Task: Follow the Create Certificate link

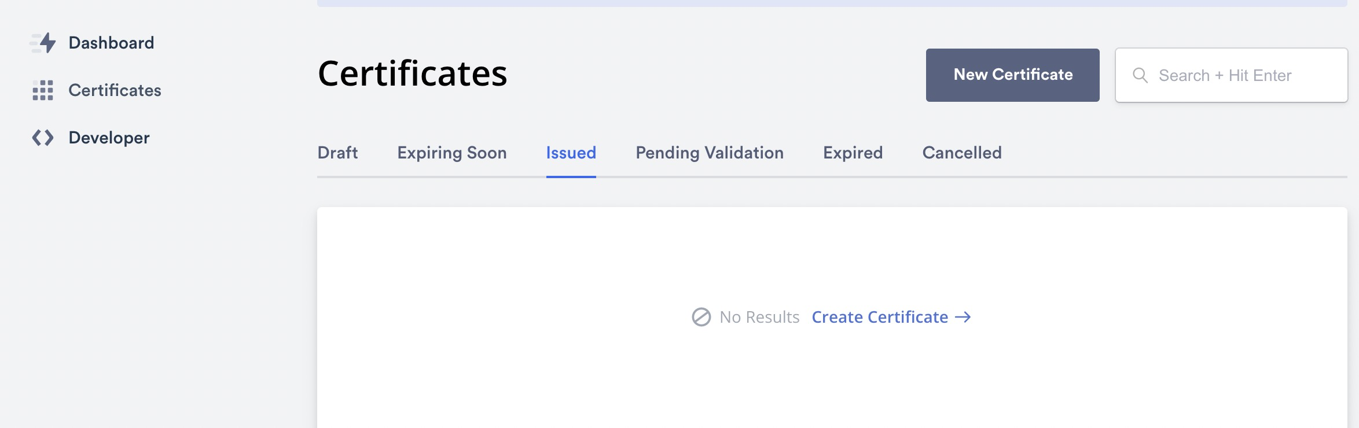Action: [880, 317]
